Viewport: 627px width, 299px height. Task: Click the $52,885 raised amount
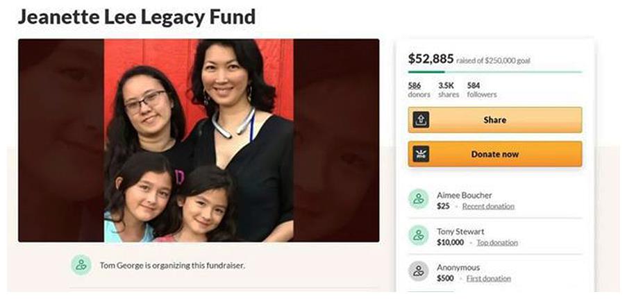pyautogui.click(x=430, y=59)
